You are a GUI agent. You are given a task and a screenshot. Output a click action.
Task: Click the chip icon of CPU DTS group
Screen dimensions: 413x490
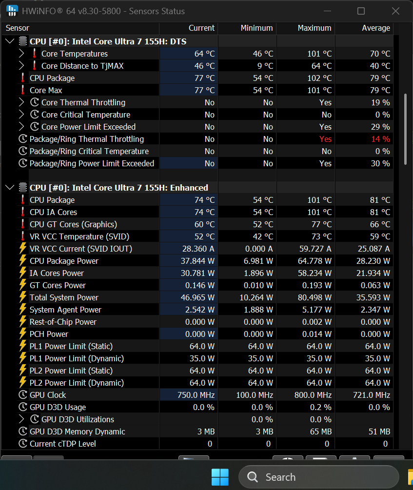click(23, 41)
